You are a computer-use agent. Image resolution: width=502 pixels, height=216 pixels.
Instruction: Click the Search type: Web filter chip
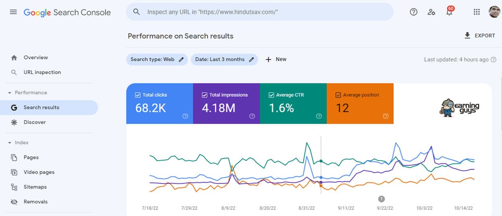(157, 59)
